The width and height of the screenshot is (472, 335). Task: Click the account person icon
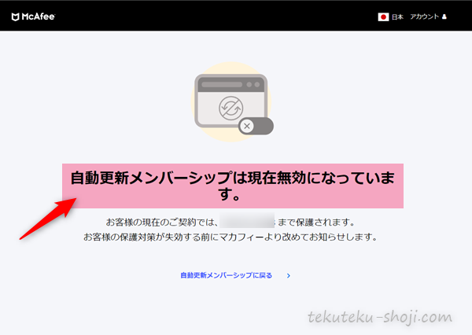(x=444, y=17)
